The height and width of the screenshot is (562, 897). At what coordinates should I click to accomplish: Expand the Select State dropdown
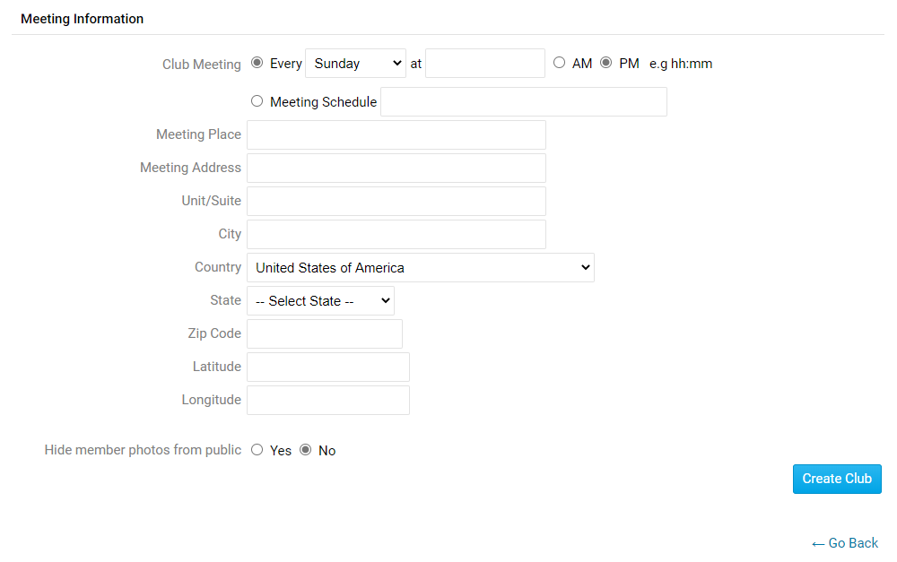point(320,300)
